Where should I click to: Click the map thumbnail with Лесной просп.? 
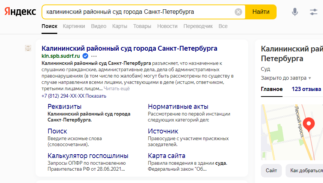tap(292, 132)
